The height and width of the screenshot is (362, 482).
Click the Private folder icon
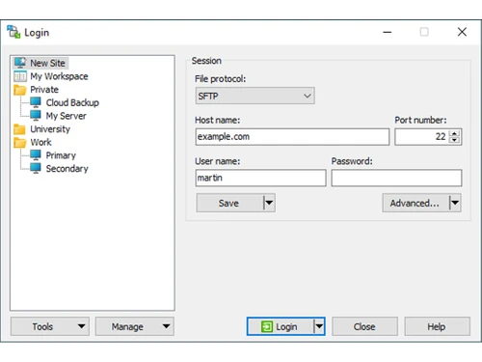tap(20, 90)
